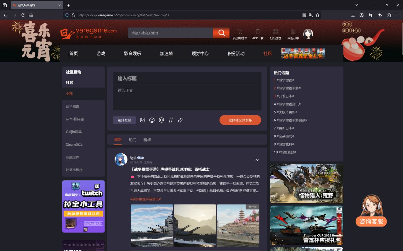Image resolution: width=403 pixels, height=251 pixels.
Task: Open the 游戏 navigation item
Action: coord(101,54)
